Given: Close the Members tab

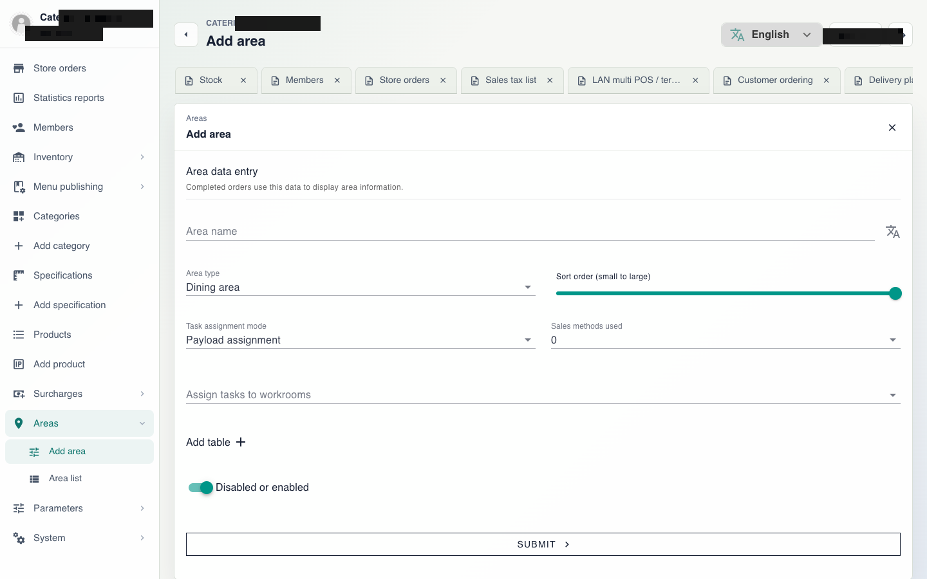Looking at the screenshot, I should click(x=337, y=80).
